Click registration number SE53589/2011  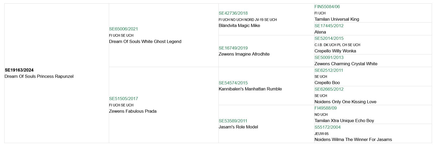pyautogui.click(x=233, y=121)
